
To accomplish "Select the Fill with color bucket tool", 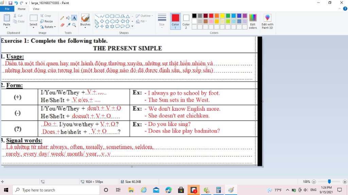I will 68,18.
